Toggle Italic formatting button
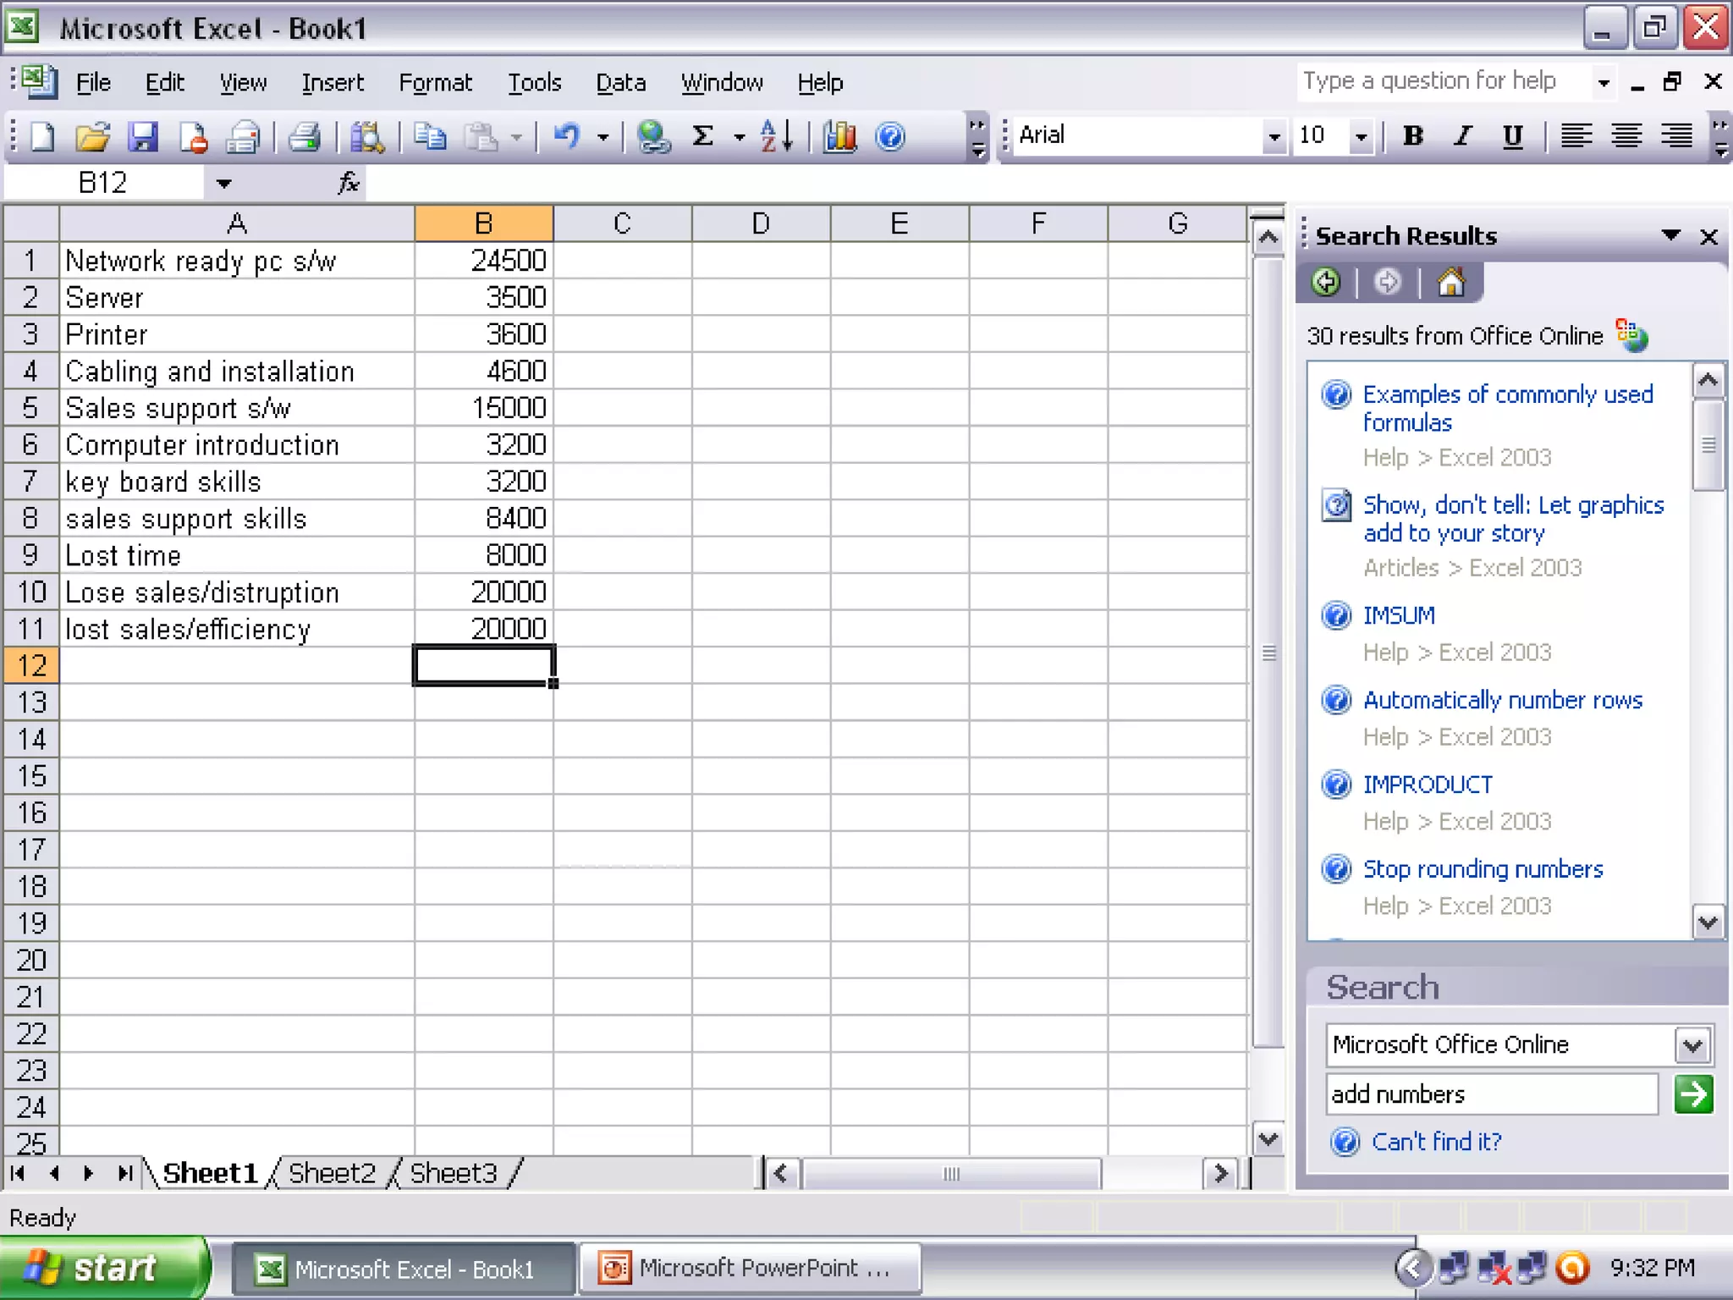 (1462, 136)
